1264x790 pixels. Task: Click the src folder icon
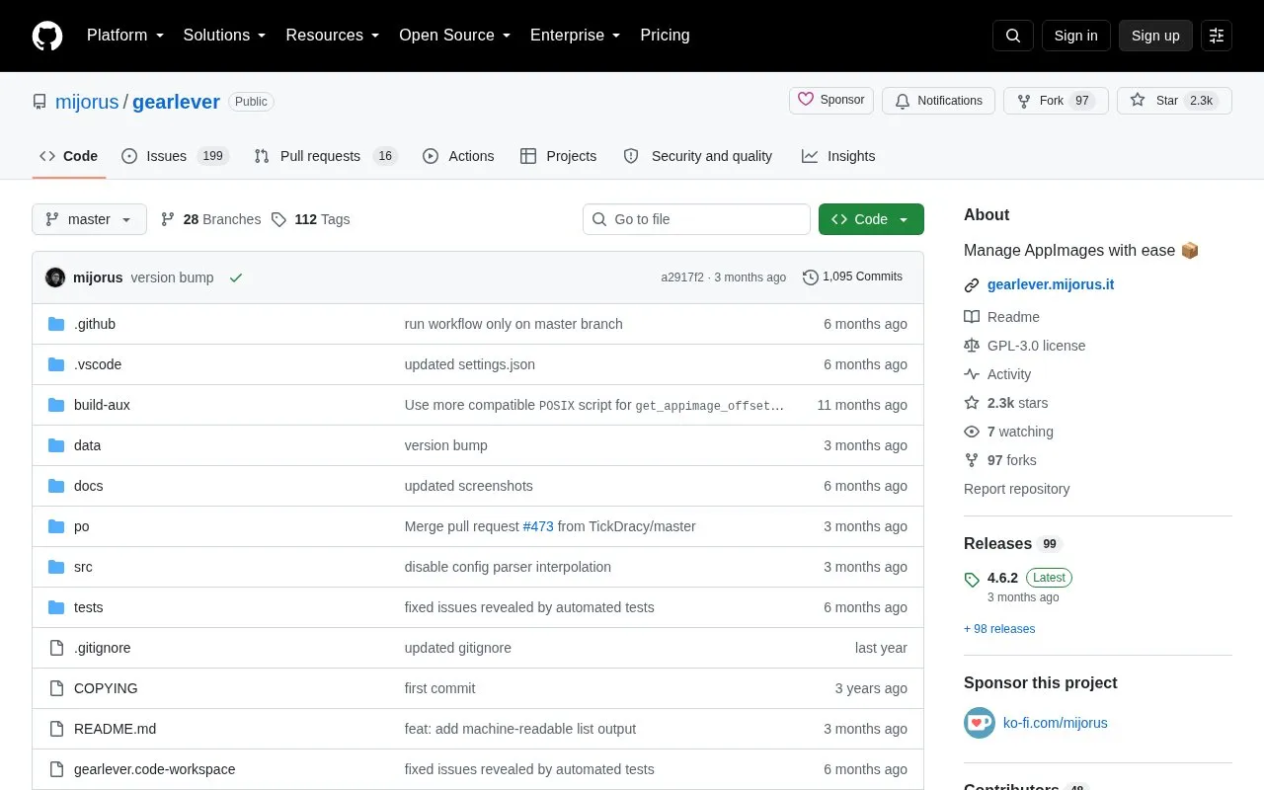click(56, 567)
